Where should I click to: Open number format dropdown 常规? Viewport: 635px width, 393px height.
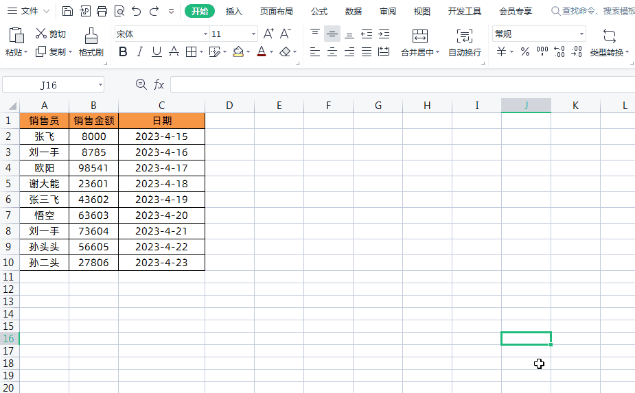click(582, 34)
